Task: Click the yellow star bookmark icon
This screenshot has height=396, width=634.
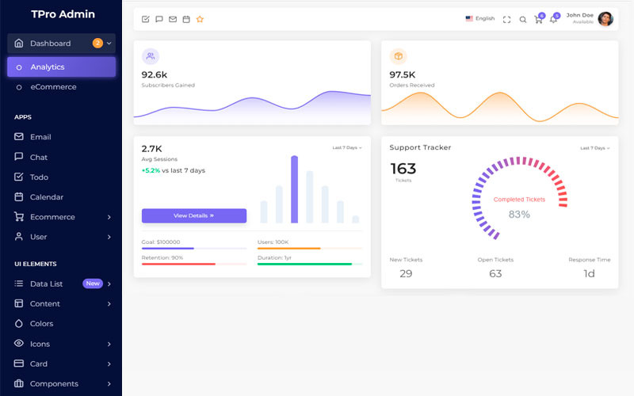Action: 200,19
